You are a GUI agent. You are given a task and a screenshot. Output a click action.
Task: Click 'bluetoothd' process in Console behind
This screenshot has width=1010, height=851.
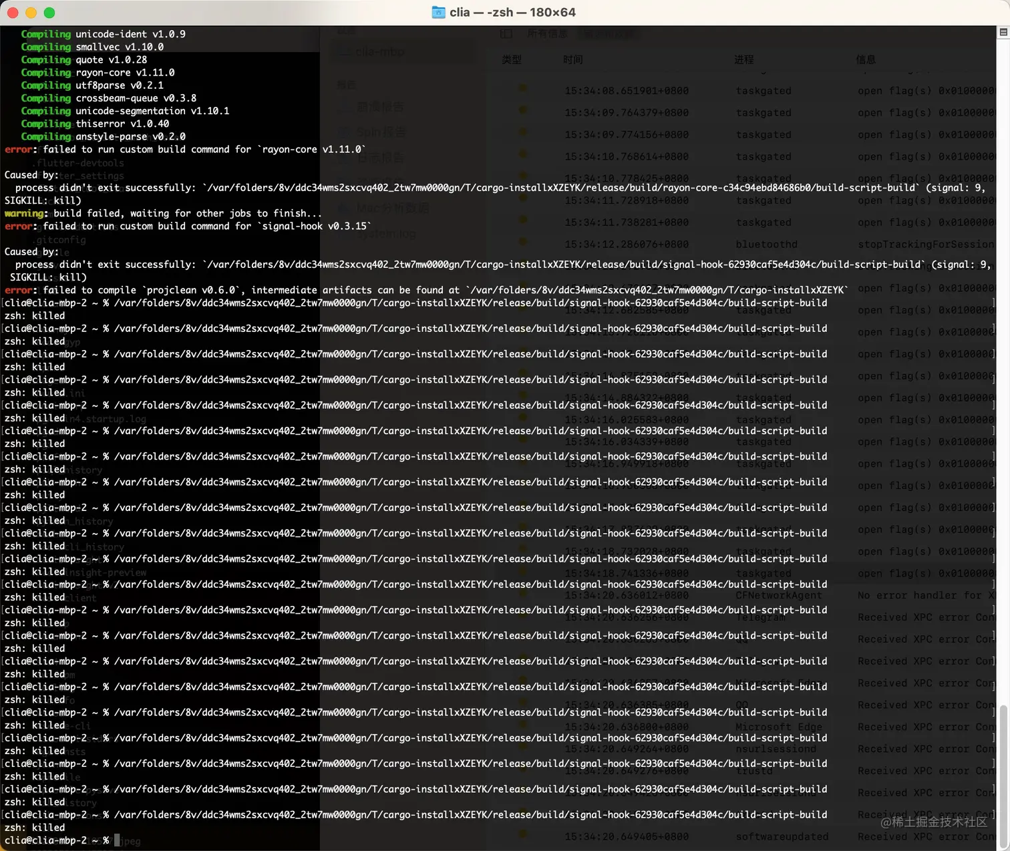766,244
